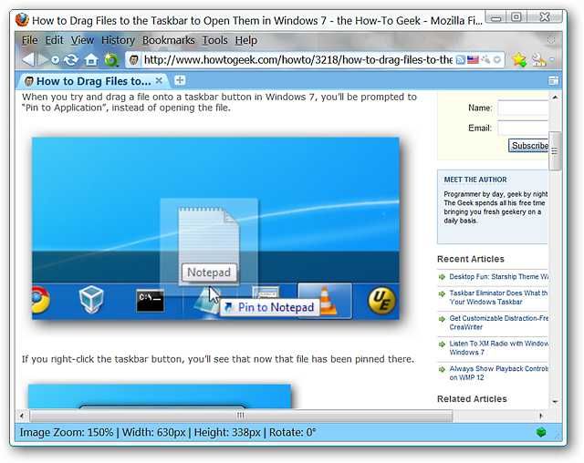Minimize the Firefox window
The height and width of the screenshot is (463, 584).
click(x=496, y=17)
